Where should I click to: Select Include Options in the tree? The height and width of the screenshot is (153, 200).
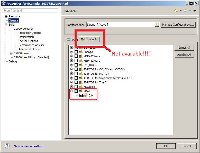(x=28, y=41)
